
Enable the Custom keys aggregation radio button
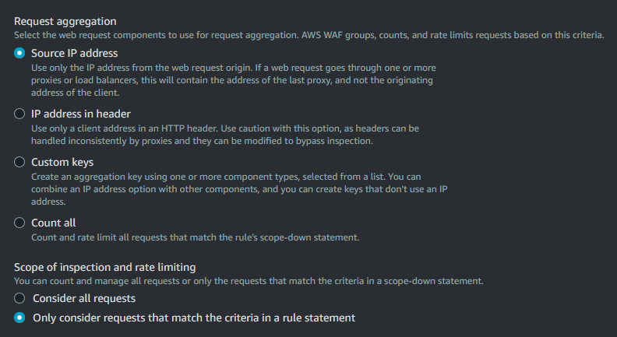(x=20, y=163)
